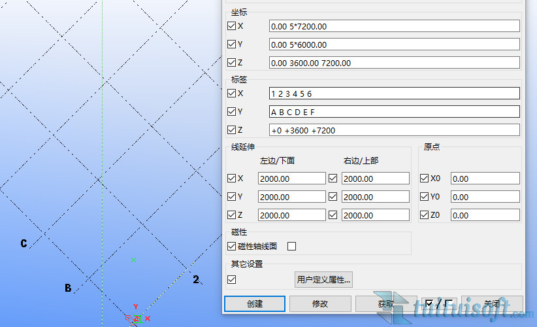
Task: Click the coordinate axis symbol at the grid origin
Action: click(x=135, y=318)
